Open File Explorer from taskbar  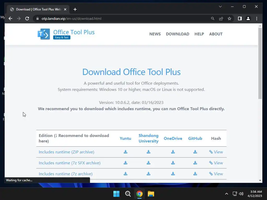(x=151, y=194)
